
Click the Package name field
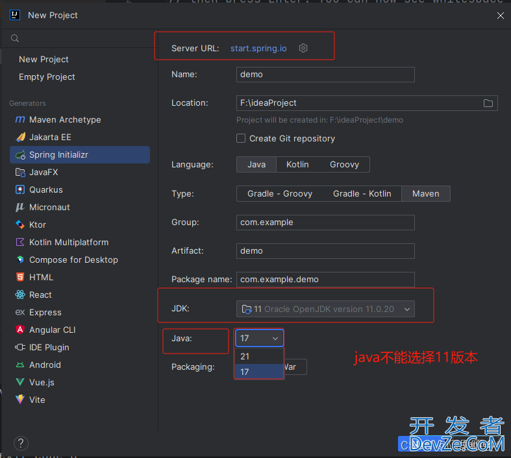(x=325, y=280)
